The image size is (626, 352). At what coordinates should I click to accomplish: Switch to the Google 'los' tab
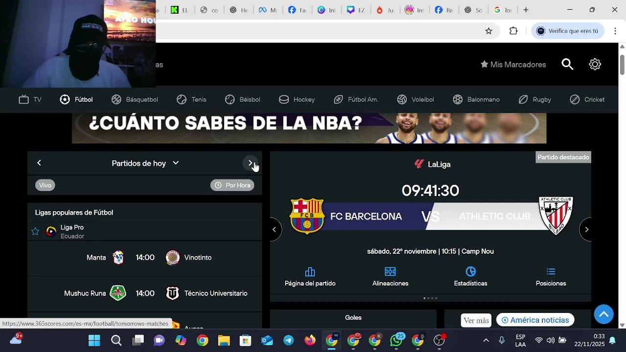pyautogui.click(x=503, y=10)
